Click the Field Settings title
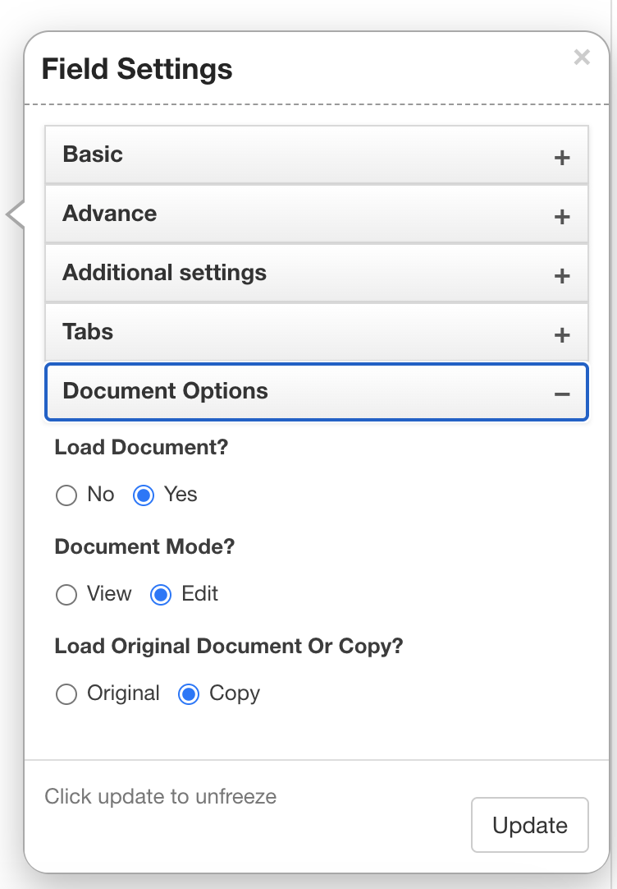Viewport: 617px width, 889px height. pos(137,69)
